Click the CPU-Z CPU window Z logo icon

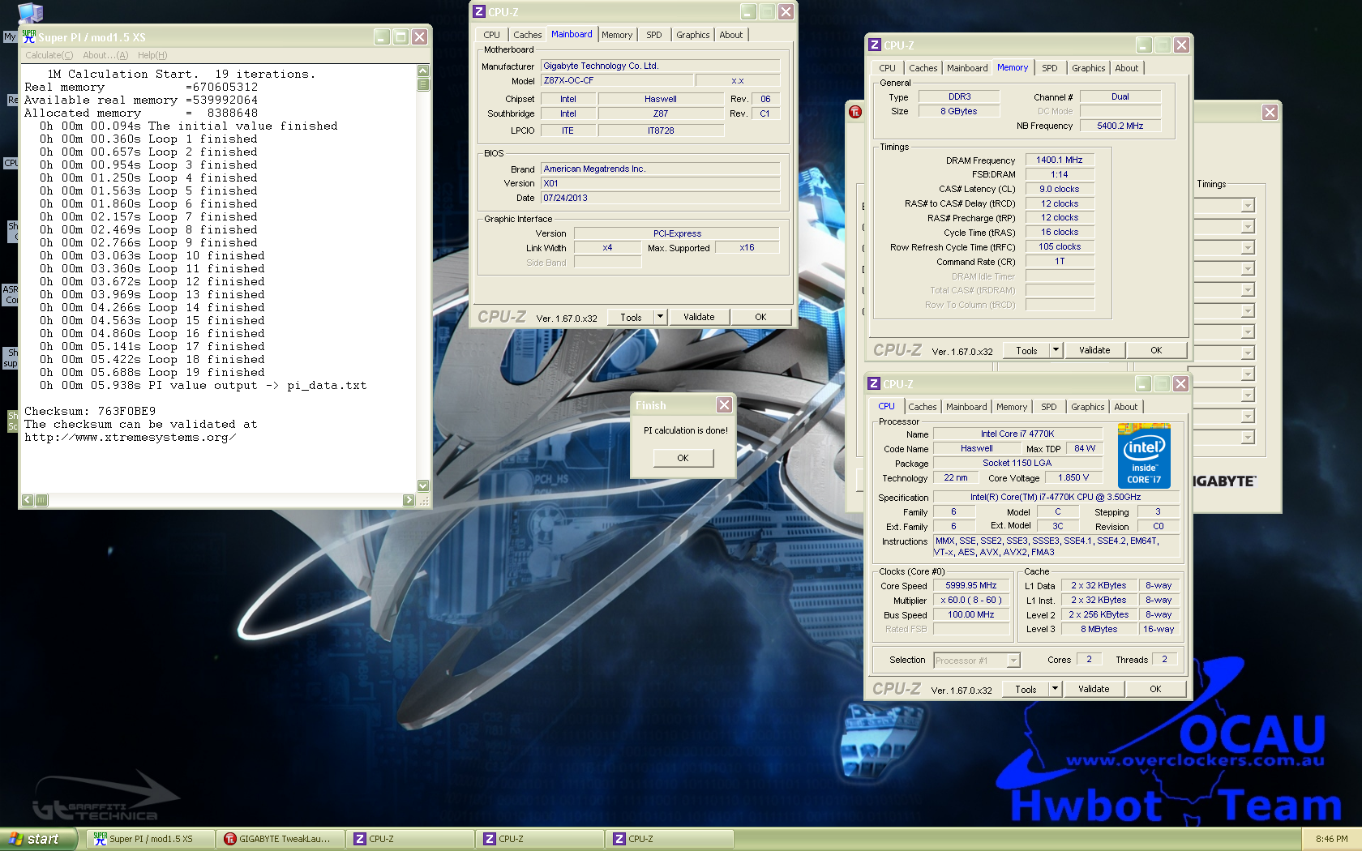coord(874,384)
